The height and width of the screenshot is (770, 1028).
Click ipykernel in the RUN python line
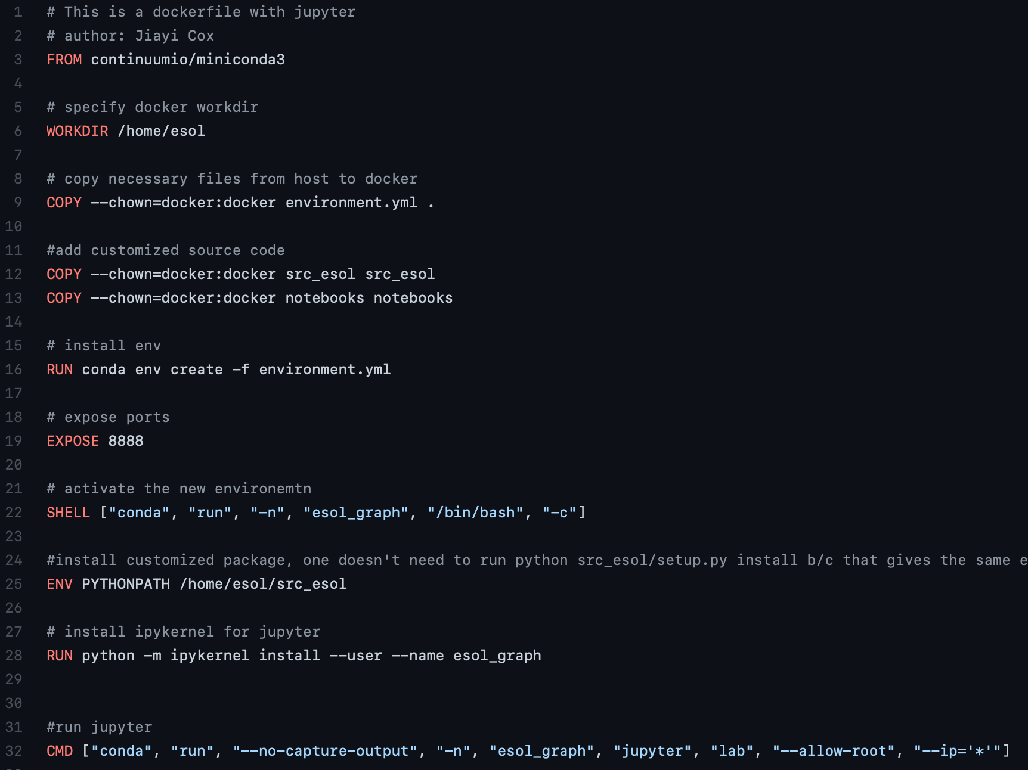tap(210, 656)
